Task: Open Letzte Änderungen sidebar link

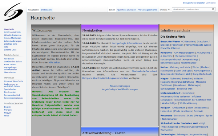Action: (13, 41)
